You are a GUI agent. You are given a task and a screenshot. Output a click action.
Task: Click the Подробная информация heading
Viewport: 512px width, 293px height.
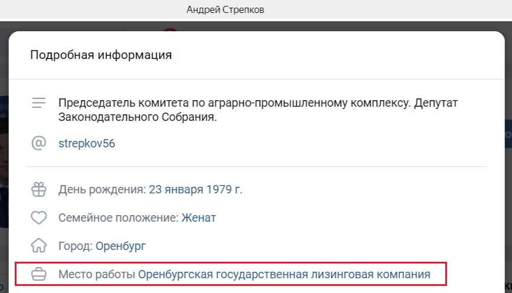pos(101,55)
